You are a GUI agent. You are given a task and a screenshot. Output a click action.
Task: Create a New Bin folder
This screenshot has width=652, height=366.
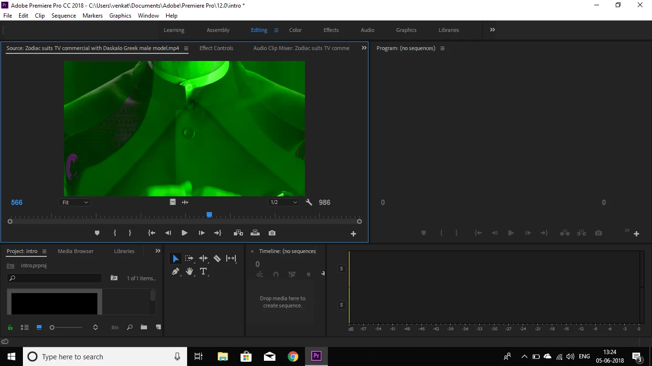[144, 327]
